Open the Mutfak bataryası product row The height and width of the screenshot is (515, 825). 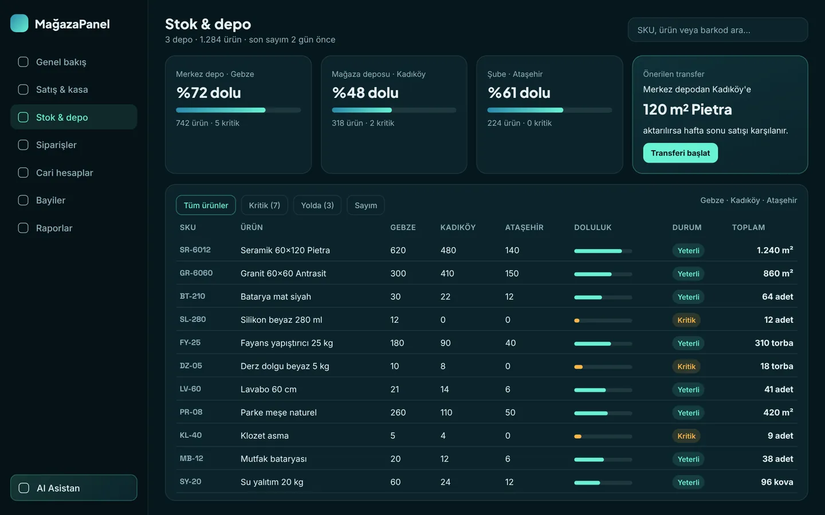click(x=486, y=459)
